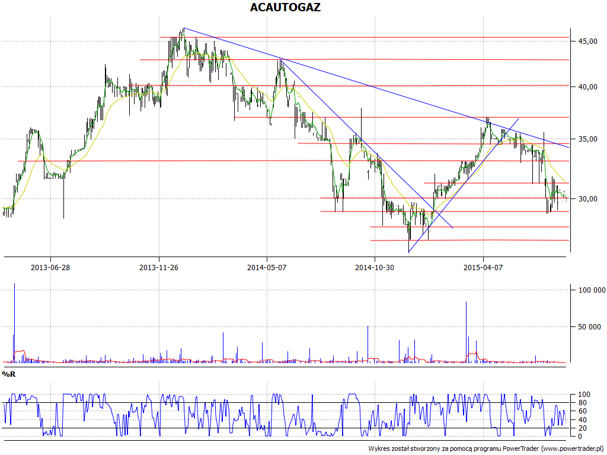Click the 2014-05-07 date label
This screenshot has width=607, height=455.
267,267
